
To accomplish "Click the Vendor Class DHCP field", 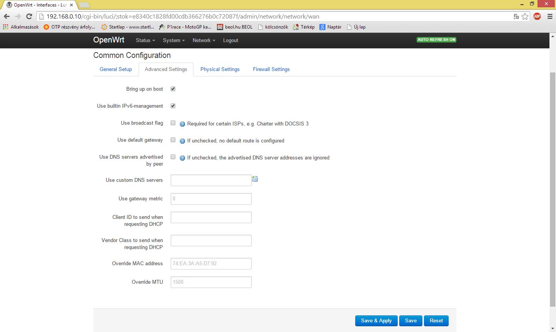I will point(211,241).
